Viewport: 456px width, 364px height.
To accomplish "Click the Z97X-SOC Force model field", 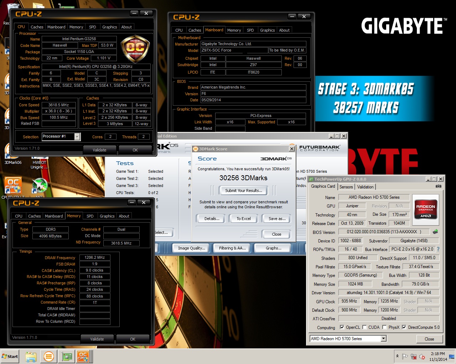I will 234,50.
